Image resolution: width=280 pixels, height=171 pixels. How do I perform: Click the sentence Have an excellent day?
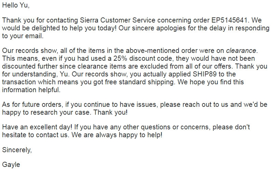pyautogui.click(x=37, y=127)
